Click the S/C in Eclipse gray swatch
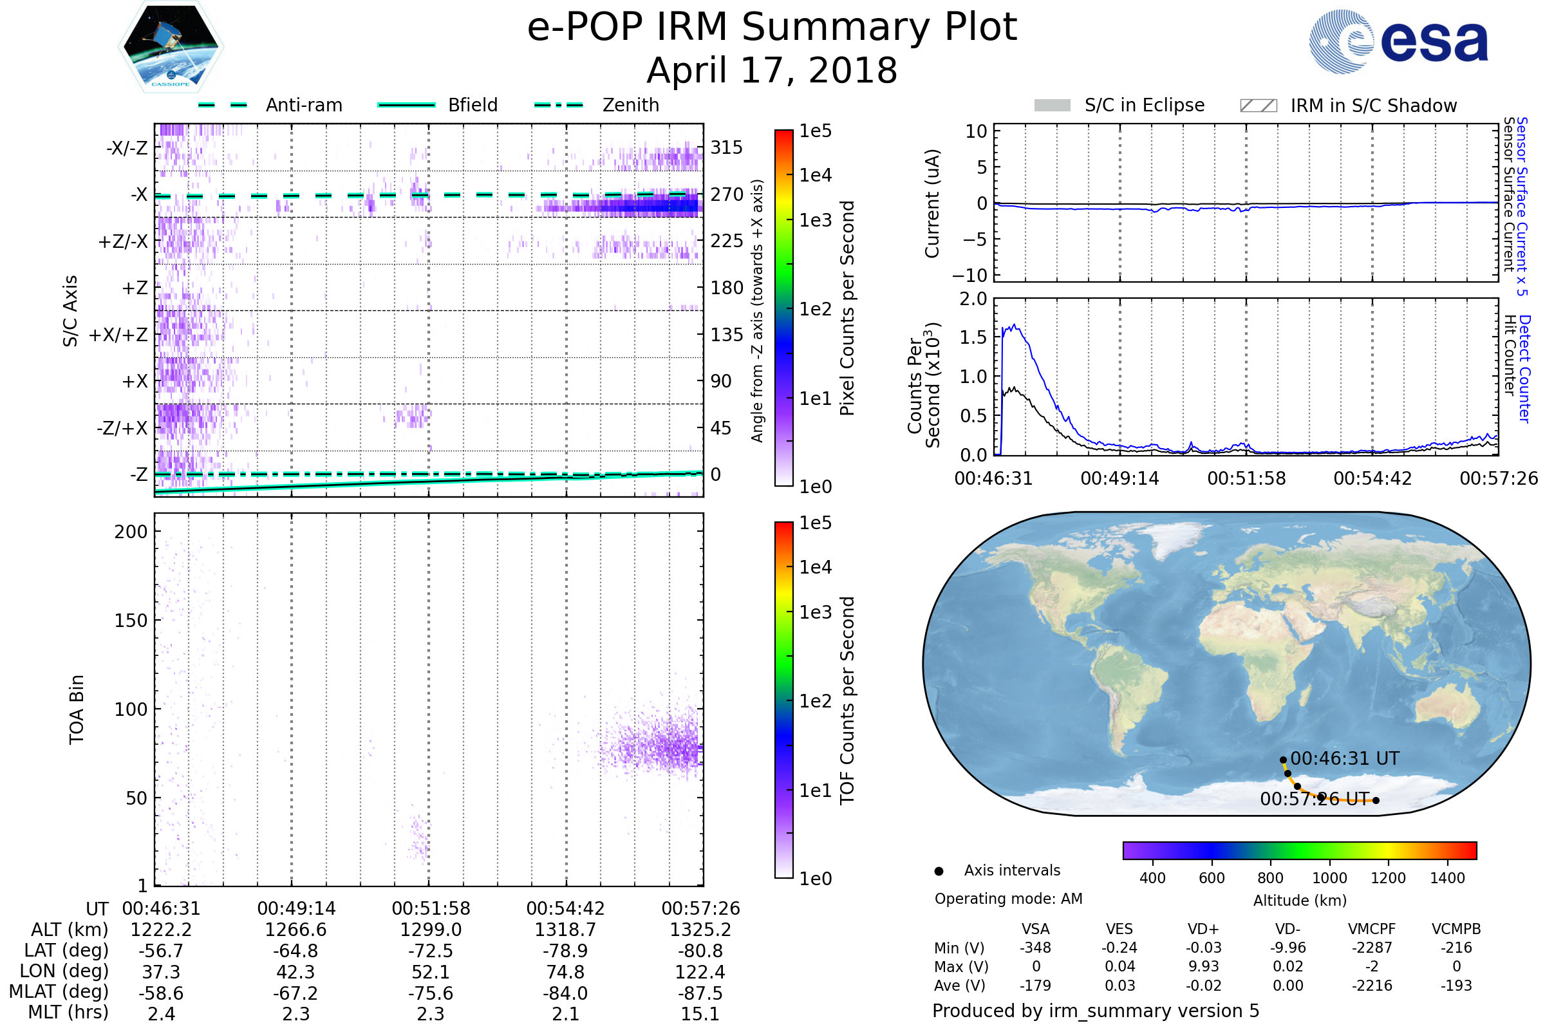 pos(1052,106)
